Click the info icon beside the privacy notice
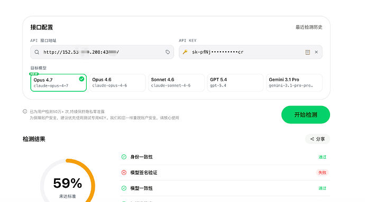 pyautogui.click(x=25, y=111)
